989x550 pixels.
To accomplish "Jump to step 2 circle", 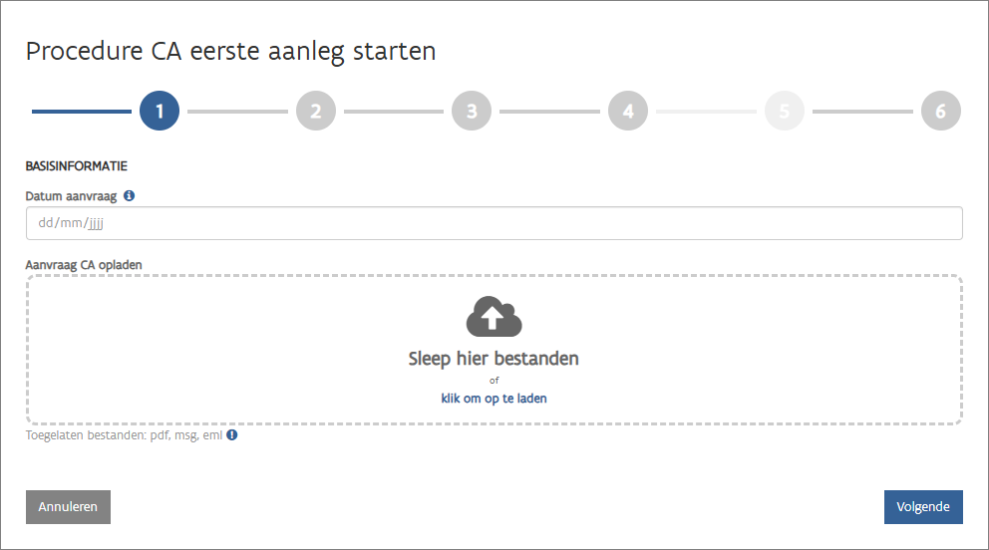I will pyautogui.click(x=315, y=112).
